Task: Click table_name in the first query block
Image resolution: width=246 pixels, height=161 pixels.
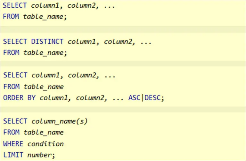Action: click(44, 17)
